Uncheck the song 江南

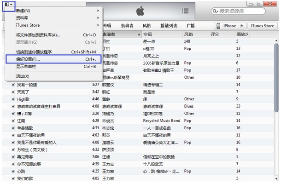(13, 121)
